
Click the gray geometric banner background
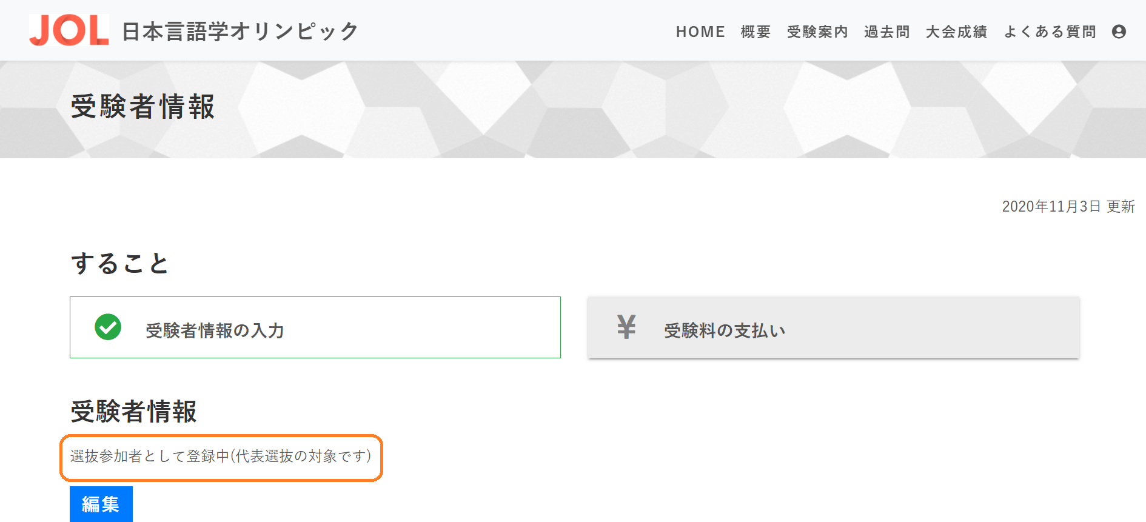(x=667, y=109)
